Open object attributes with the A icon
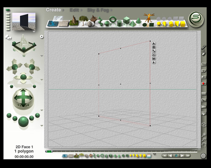 point(154,43)
